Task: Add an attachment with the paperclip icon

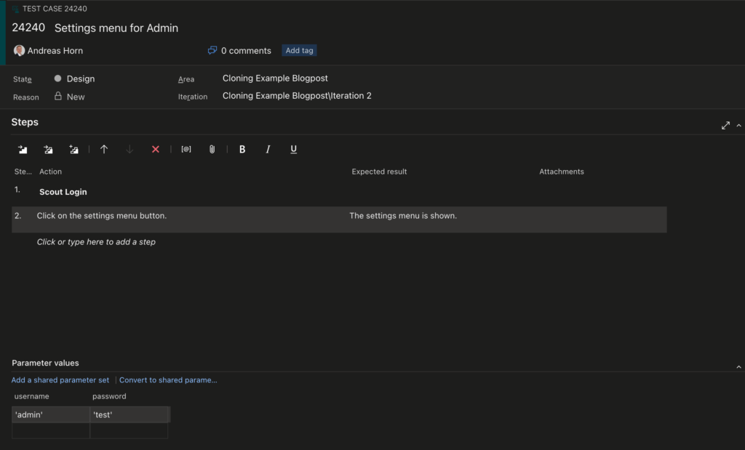Action: (212, 149)
